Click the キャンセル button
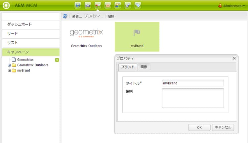Viewport: 248px width, 143px height. pyautogui.click(x=223, y=127)
